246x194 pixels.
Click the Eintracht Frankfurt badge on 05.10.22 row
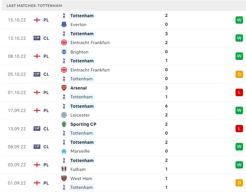[64, 70]
